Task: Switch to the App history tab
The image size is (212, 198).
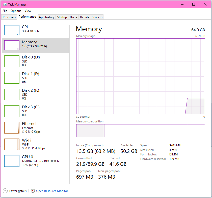Action: point(46,17)
